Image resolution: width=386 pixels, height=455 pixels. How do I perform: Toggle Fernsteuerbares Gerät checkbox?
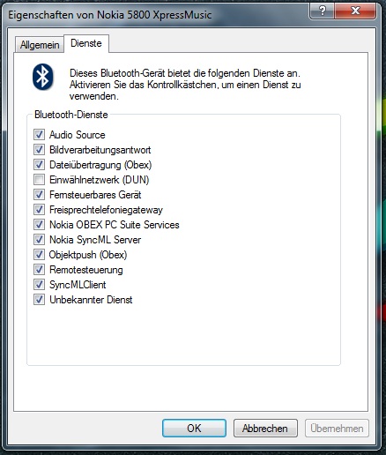[x=39, y=195]
